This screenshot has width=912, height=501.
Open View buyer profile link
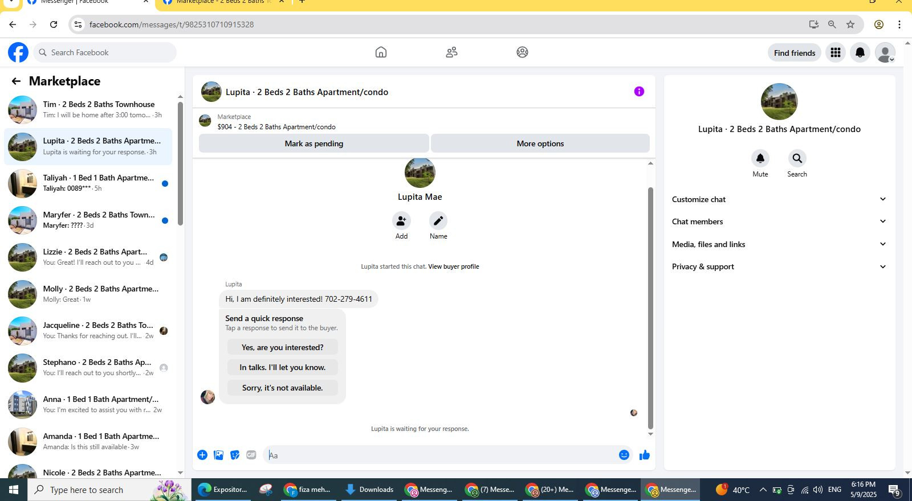[x=453, y=266]
